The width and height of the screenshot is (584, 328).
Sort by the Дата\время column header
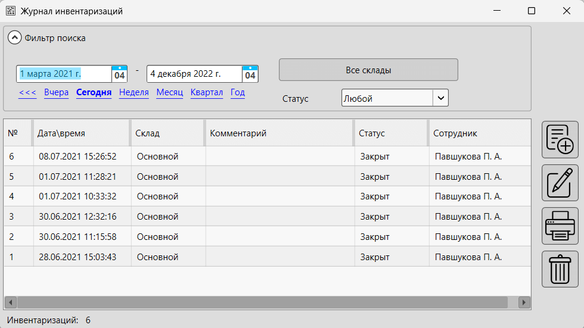pos(80,133)
